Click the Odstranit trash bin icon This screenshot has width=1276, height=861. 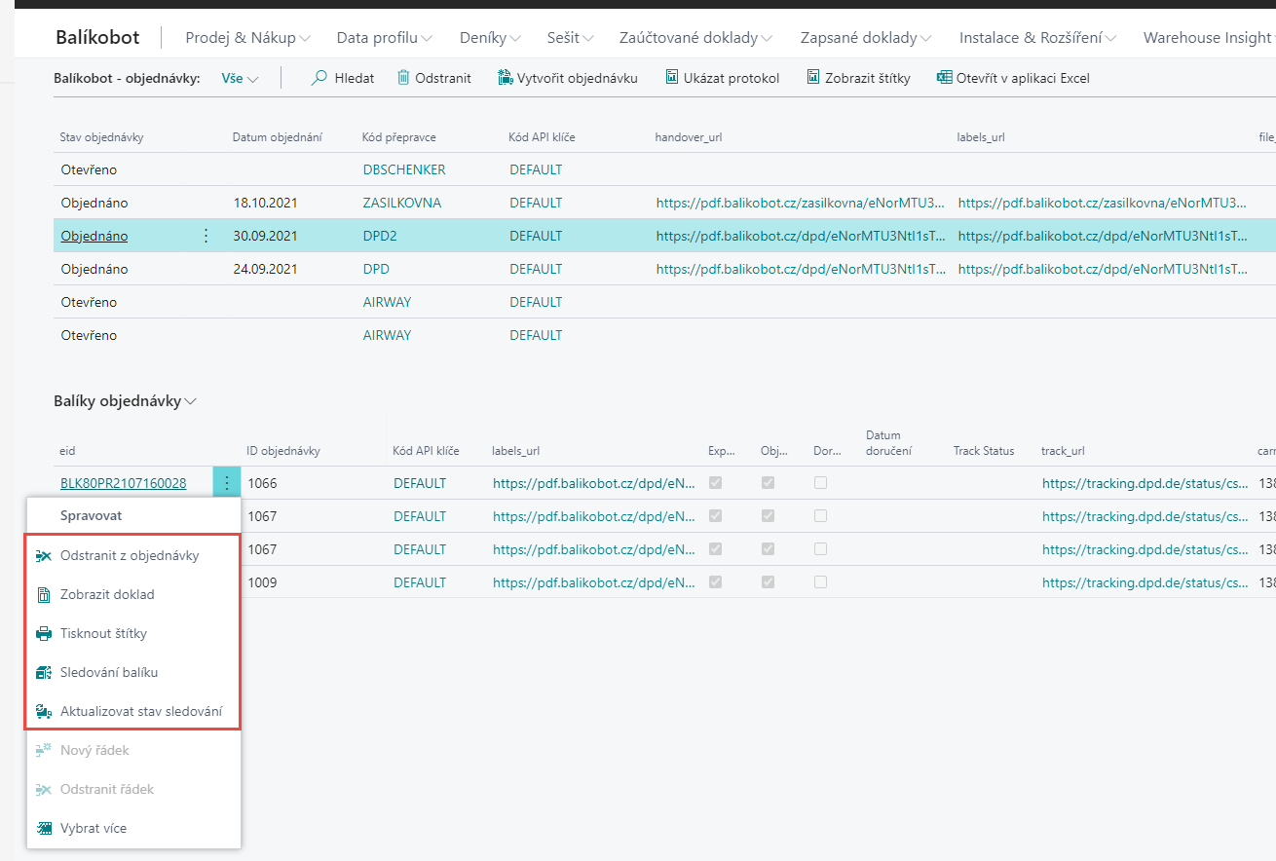coord(403,78)
